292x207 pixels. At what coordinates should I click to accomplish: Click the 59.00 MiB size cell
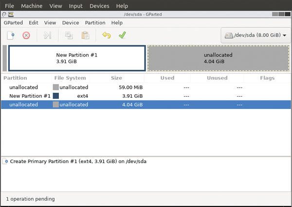pyautogui.click(x=131, y=87)
